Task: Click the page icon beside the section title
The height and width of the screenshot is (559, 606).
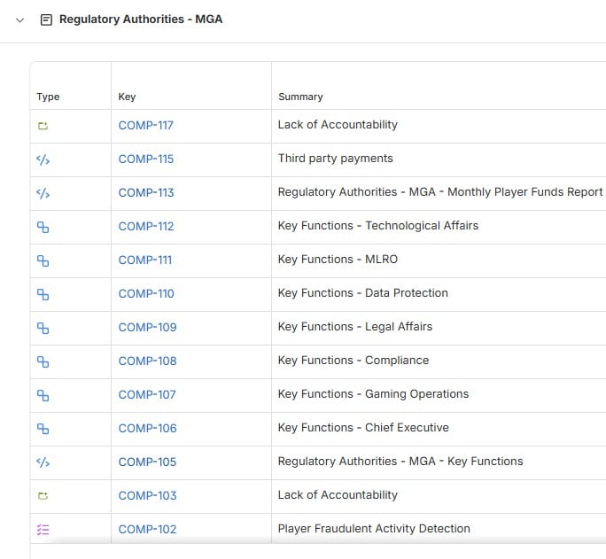Action: tap(46, 19)
